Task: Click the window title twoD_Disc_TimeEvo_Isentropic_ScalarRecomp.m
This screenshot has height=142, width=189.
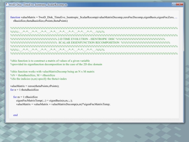Action: (x=38, y=5)
